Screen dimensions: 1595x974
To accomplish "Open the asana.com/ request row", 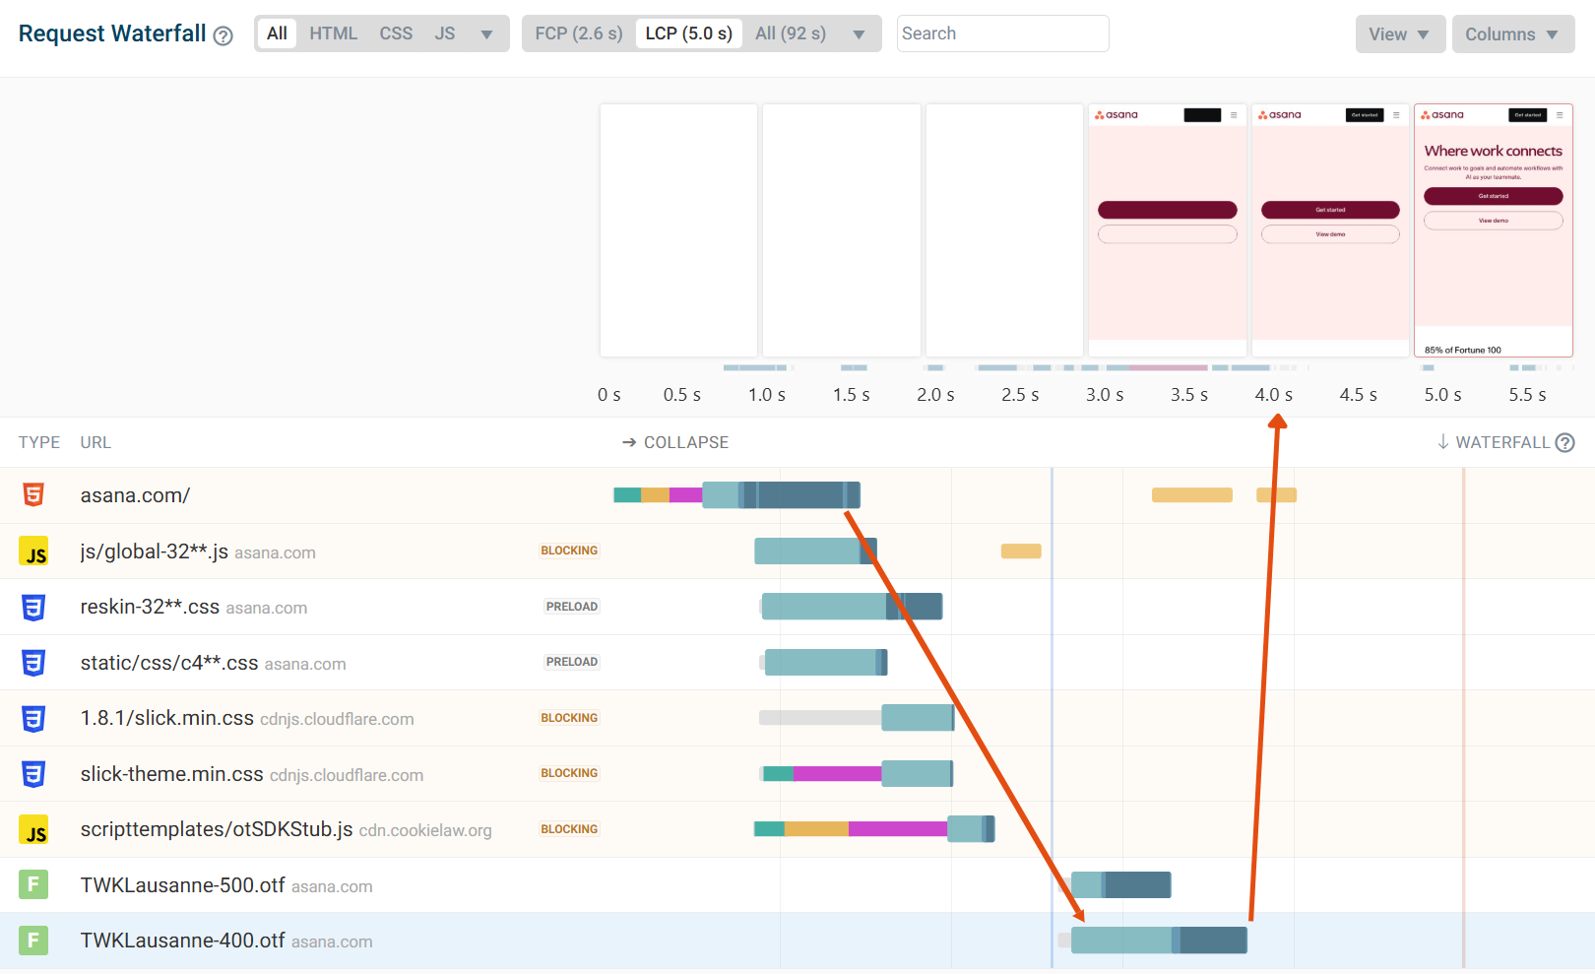I will coord(797,495).
